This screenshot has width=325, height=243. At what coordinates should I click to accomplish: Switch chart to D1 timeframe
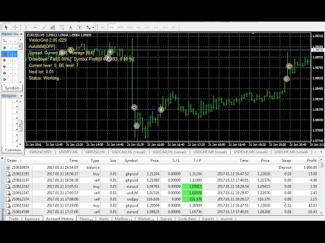pyautogui.click(x=156, y=28)
